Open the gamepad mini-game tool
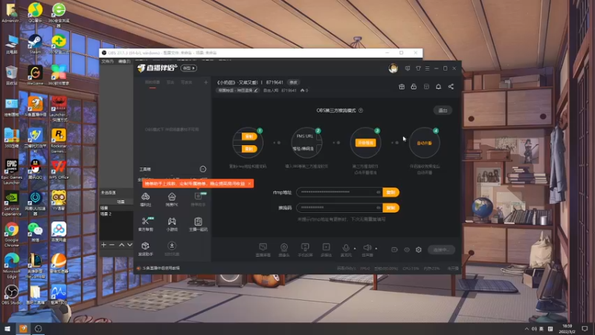The image size is (595, 335). pos(172,221)
